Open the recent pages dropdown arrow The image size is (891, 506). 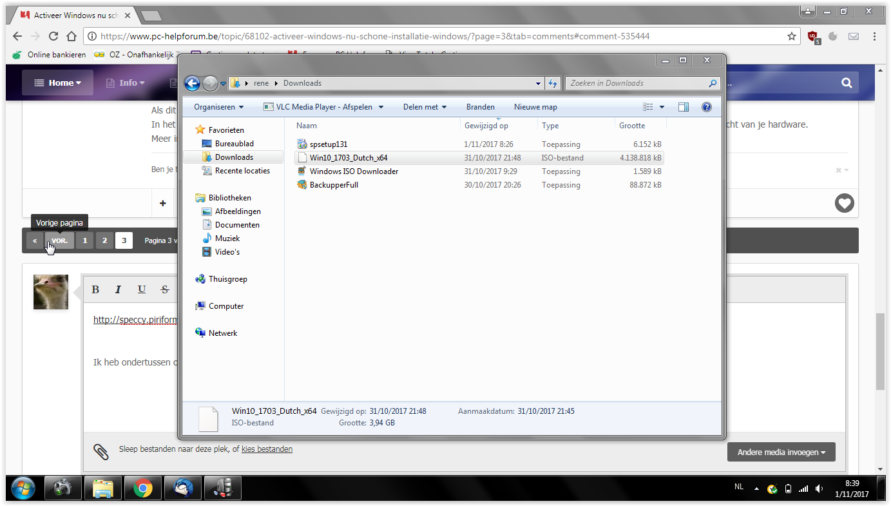[x=223, y=84]
